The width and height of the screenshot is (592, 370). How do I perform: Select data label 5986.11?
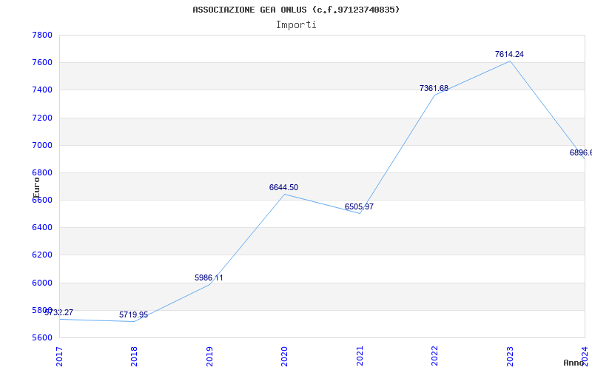(209, 278)
